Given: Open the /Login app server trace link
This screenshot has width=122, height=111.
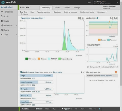Looking at the screenshot, I should pos(33,78).
